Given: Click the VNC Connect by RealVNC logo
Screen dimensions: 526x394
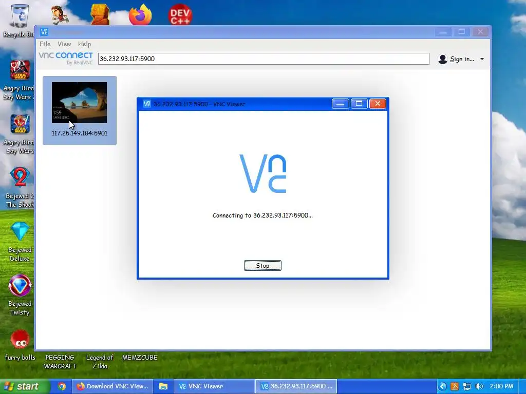Looking at the screenshot, I should [x=66, y=58].
